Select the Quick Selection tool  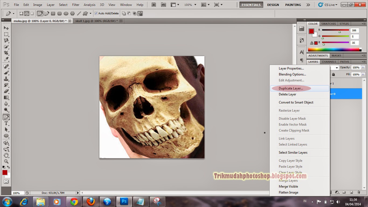[x=6, y=47]
